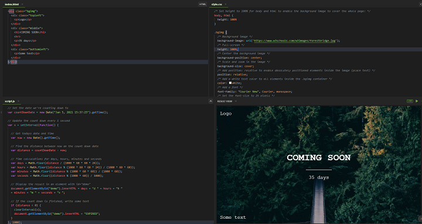Screen dimensions: 422x224
Task: Click the background-size: cover line
Action: click(x=236, y=66)
